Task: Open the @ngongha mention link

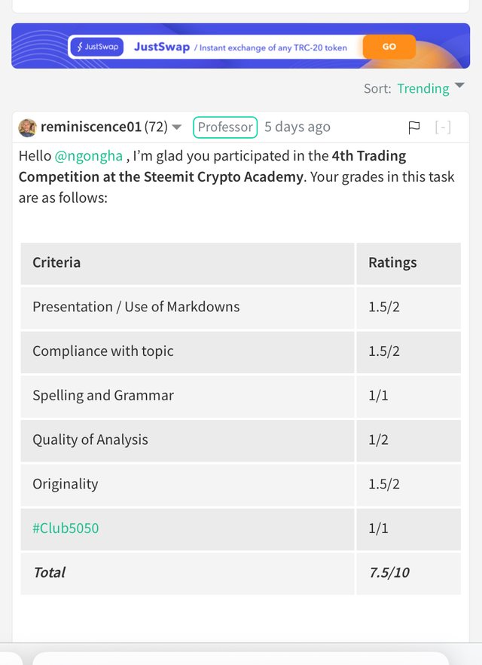Action: click(x=89, y=156)
